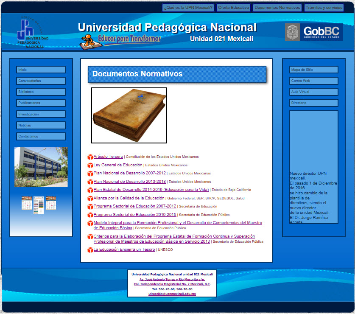The image size is (355, 314).
Task: Open La Educación Encierra un Tesoro link
Action: click(124, 250)
